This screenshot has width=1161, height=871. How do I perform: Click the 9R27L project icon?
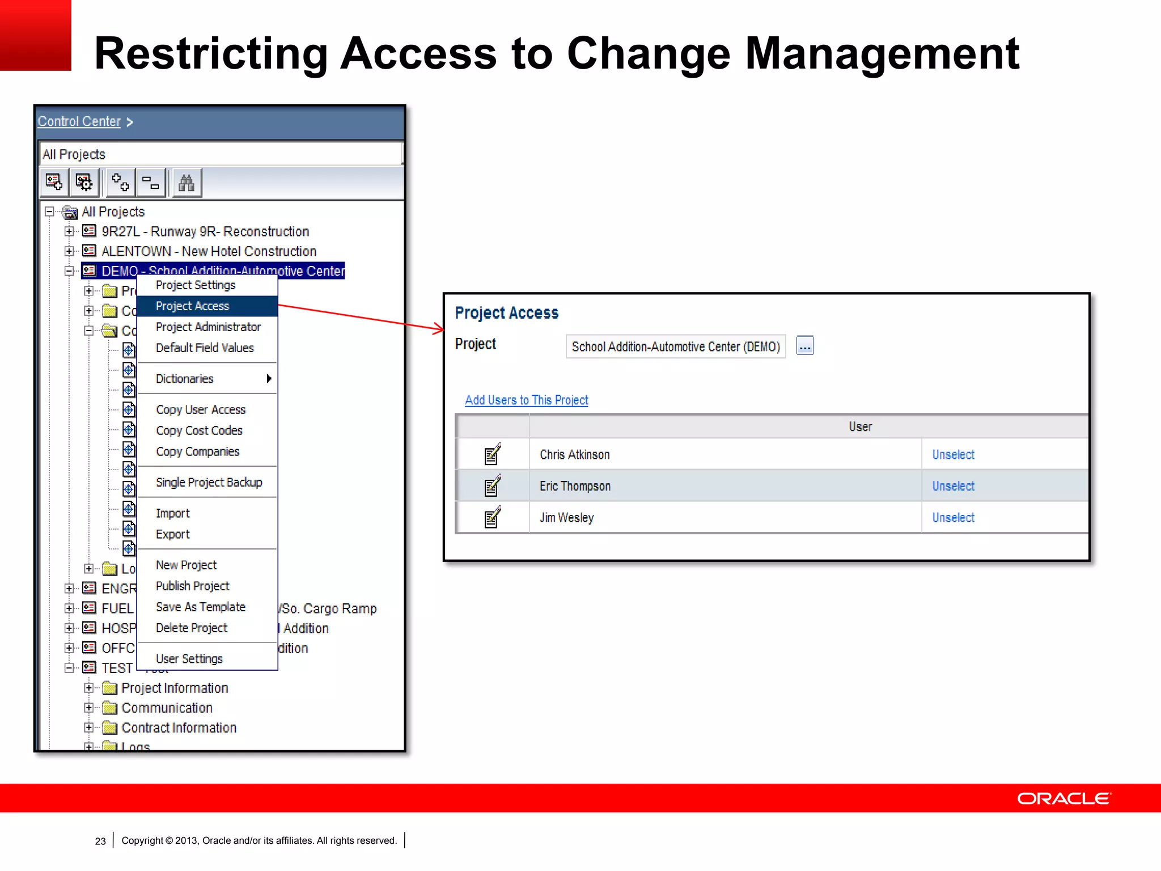(x=89, y=231)
